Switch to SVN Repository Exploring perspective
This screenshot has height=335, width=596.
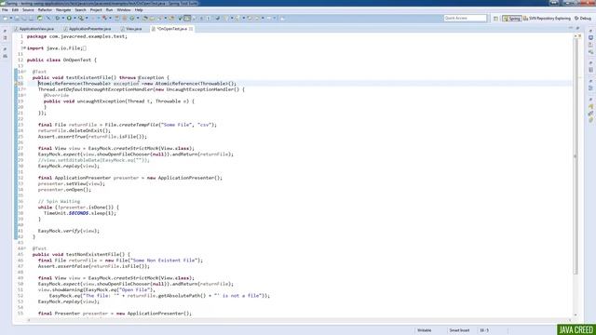[x=547, y=19]
